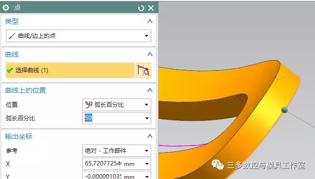The height and width of the screenshot is (179, 315).
Task: Collapse the 类型 section
Action: point(150,21)
